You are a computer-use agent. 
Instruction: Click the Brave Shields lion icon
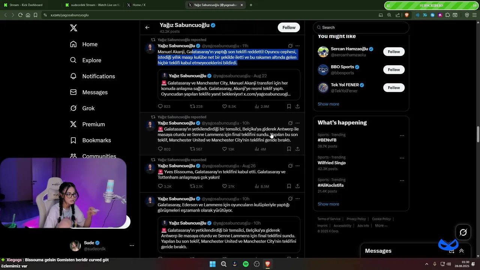click(407, 15)
